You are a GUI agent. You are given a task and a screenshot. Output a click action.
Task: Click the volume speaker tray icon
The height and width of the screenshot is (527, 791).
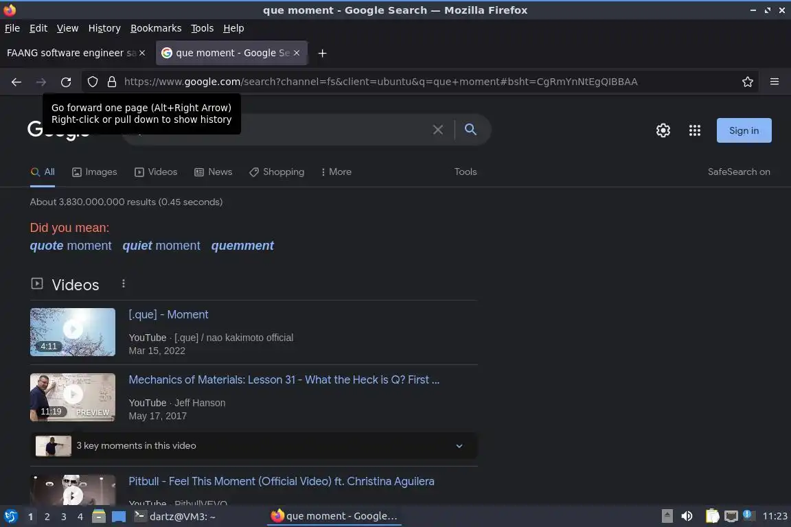pyautogui.click(x=687, y=517)
